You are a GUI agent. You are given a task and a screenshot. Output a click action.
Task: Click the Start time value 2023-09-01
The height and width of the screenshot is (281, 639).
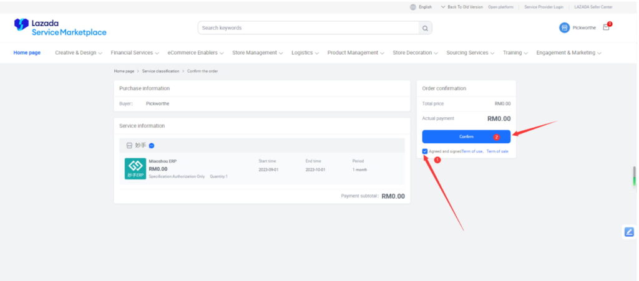(268, 170)
